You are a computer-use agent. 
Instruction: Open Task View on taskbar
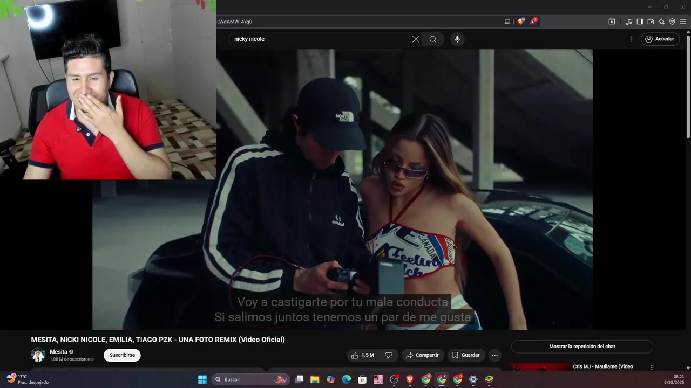(x=299, y=379)
